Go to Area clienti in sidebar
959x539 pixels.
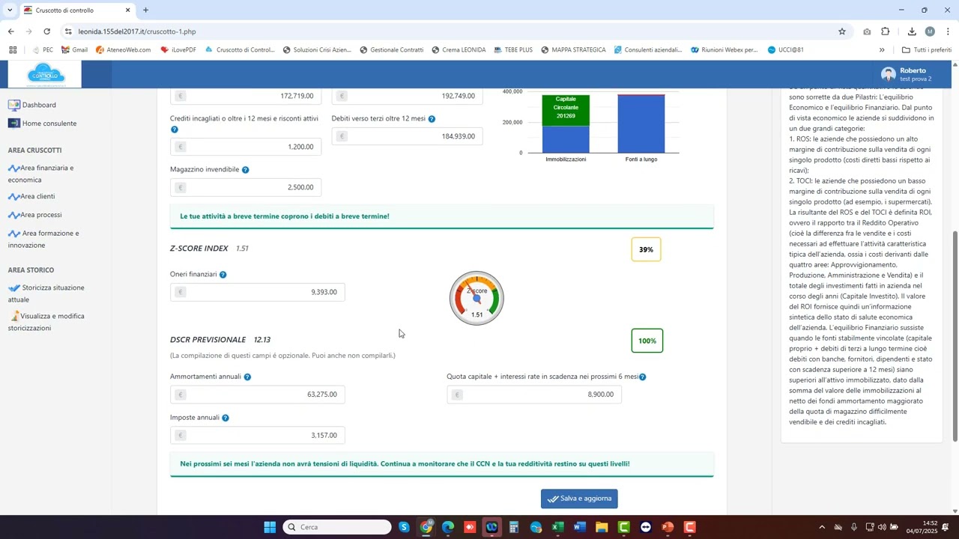(37, 196)
